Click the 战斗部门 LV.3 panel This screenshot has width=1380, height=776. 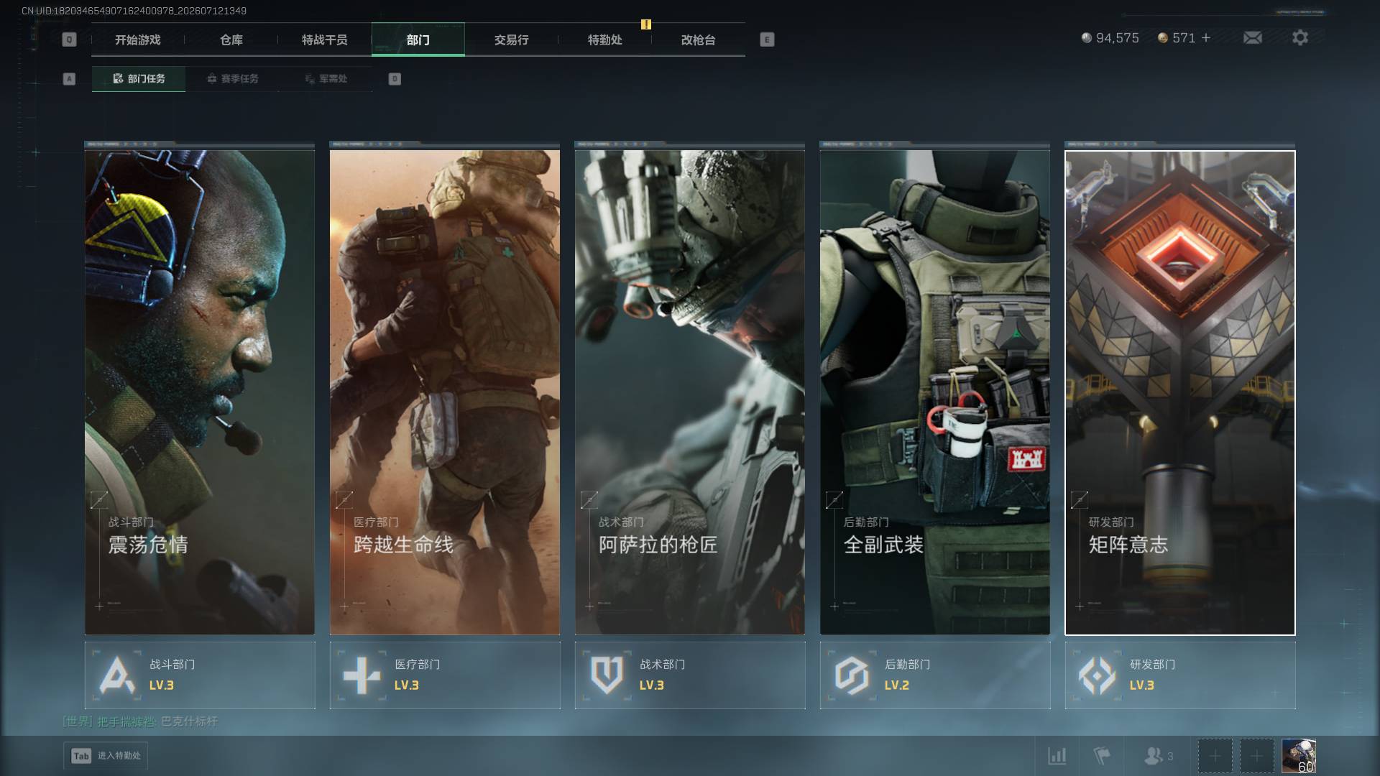click(200, 675)
